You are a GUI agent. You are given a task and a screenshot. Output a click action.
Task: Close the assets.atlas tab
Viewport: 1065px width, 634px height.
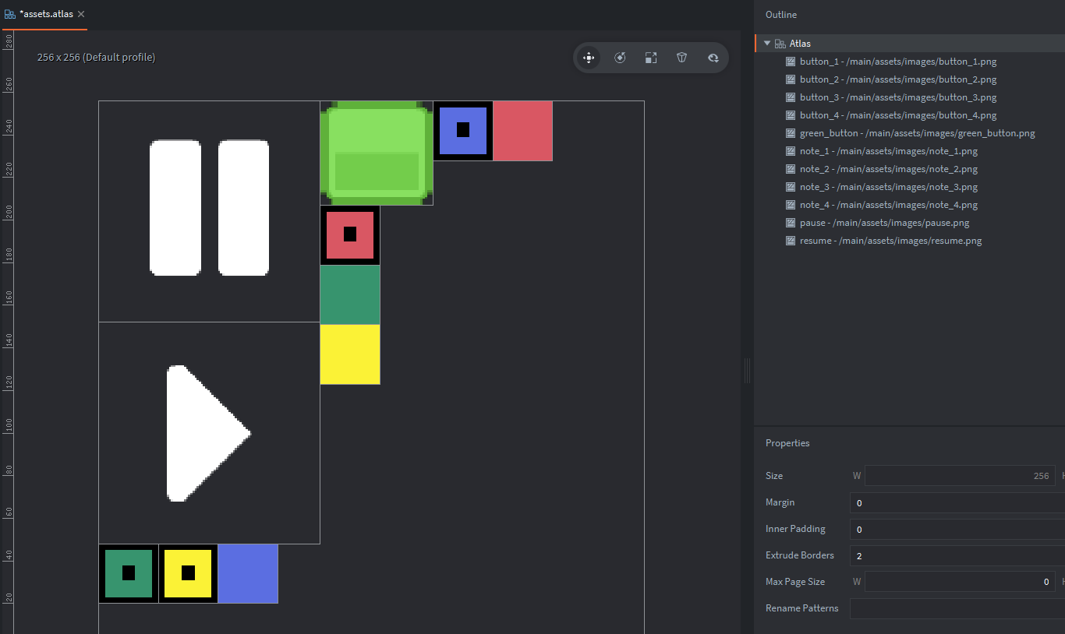(81, 14)
